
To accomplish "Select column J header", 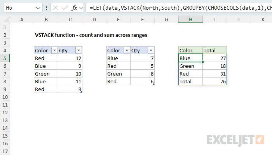I will tap(239, 19).
